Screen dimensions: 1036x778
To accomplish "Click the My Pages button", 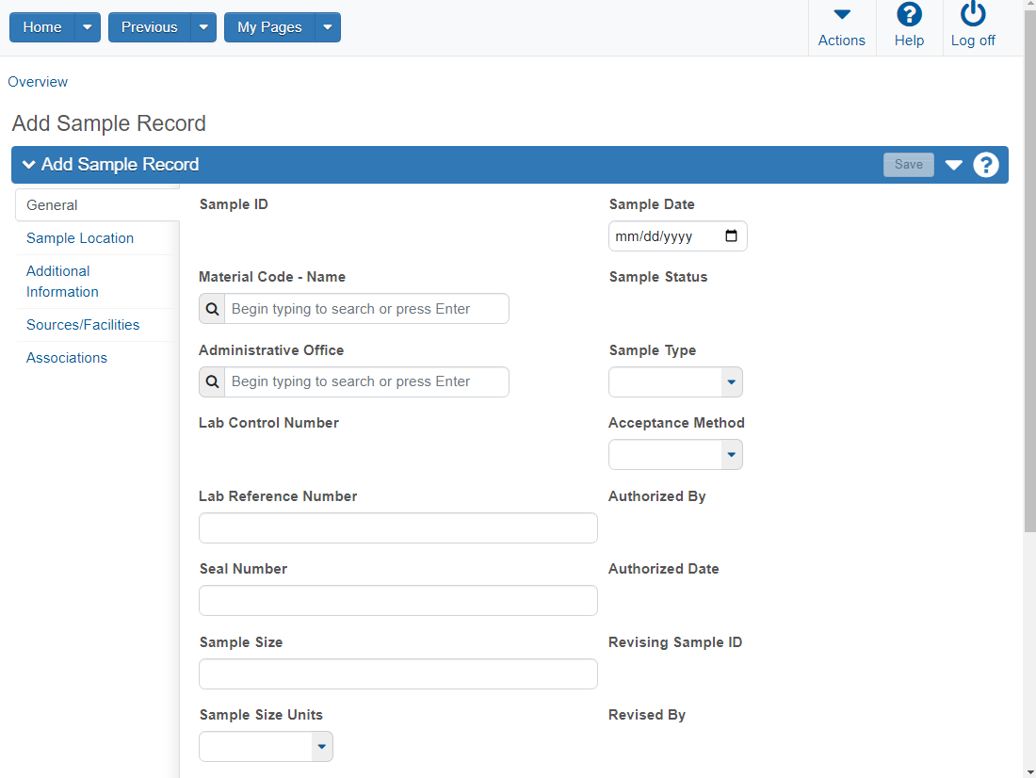I will 269,27.
